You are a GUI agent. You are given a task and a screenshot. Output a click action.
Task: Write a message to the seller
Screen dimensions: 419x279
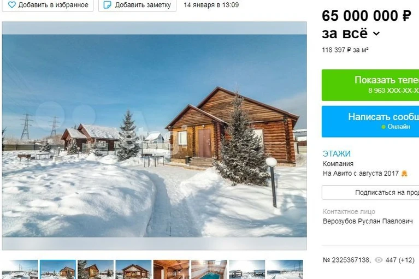[370, 121]
